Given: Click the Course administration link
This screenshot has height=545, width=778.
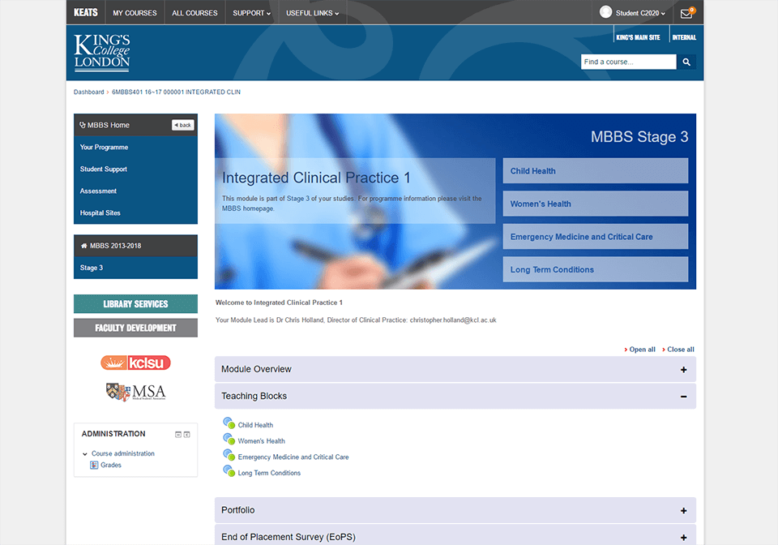Looking at the screenshot, I should tap(123, 453).
